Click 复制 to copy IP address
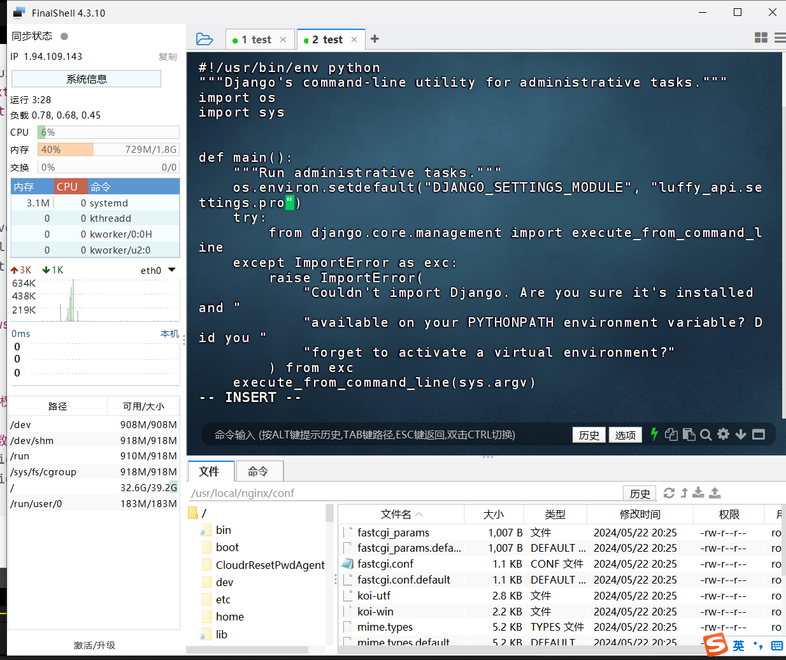 pyautogui.click(x=168, y=57)
